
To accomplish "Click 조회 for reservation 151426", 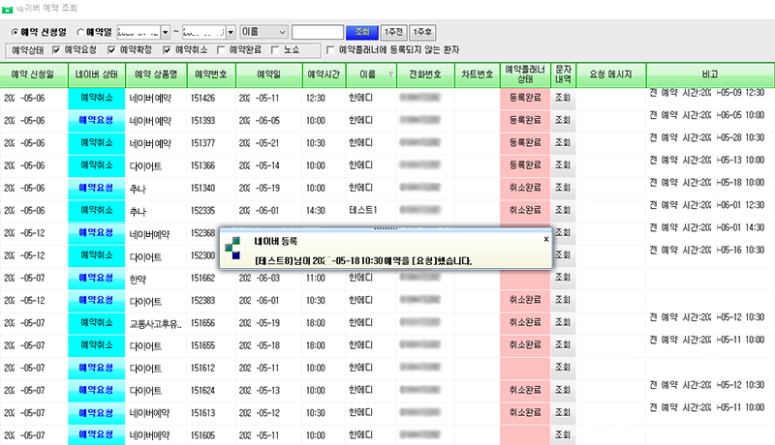I will tap(563, 98).
